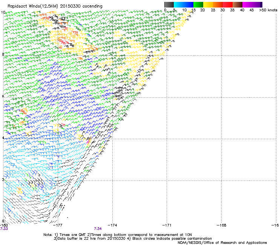Click the 'Rapidsact Winds(12.5KM) 20150330 ascending' title
This screenshot has width=279, height=245.
55,6
